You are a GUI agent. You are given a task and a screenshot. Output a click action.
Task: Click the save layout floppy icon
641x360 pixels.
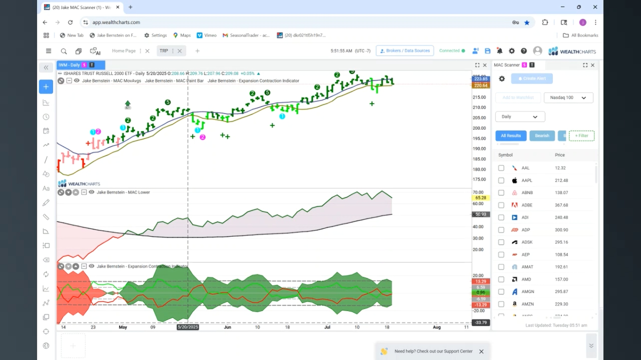[487, 51]
